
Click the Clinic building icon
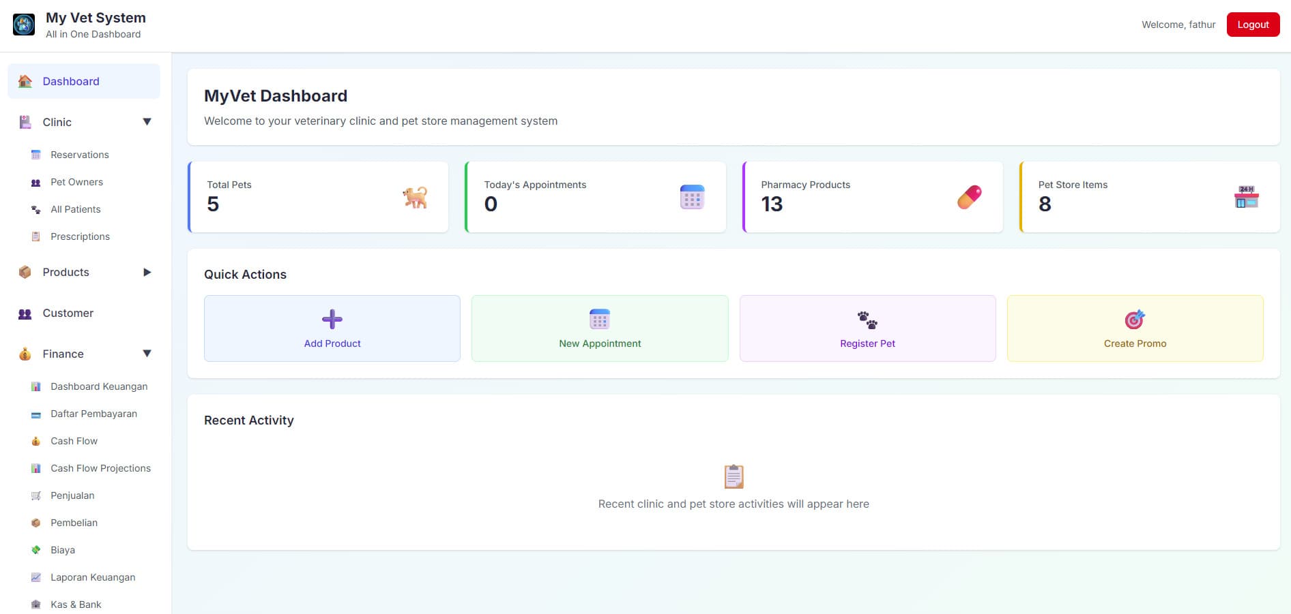(25, 122)
